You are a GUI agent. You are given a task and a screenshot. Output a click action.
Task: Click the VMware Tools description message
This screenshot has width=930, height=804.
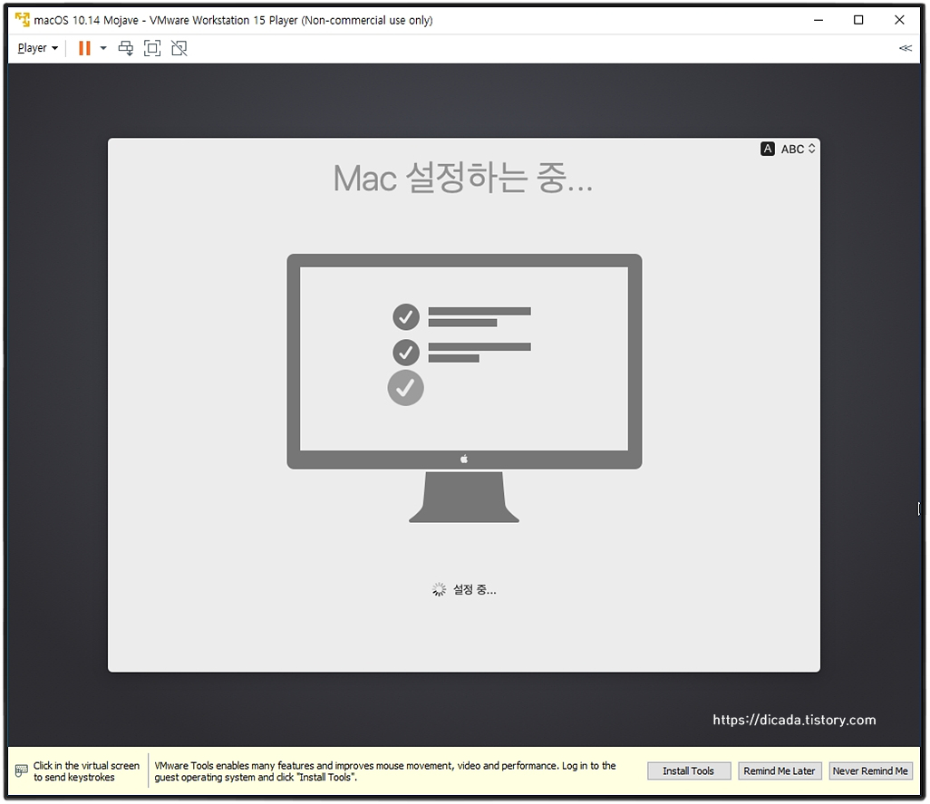pos(385,771)
